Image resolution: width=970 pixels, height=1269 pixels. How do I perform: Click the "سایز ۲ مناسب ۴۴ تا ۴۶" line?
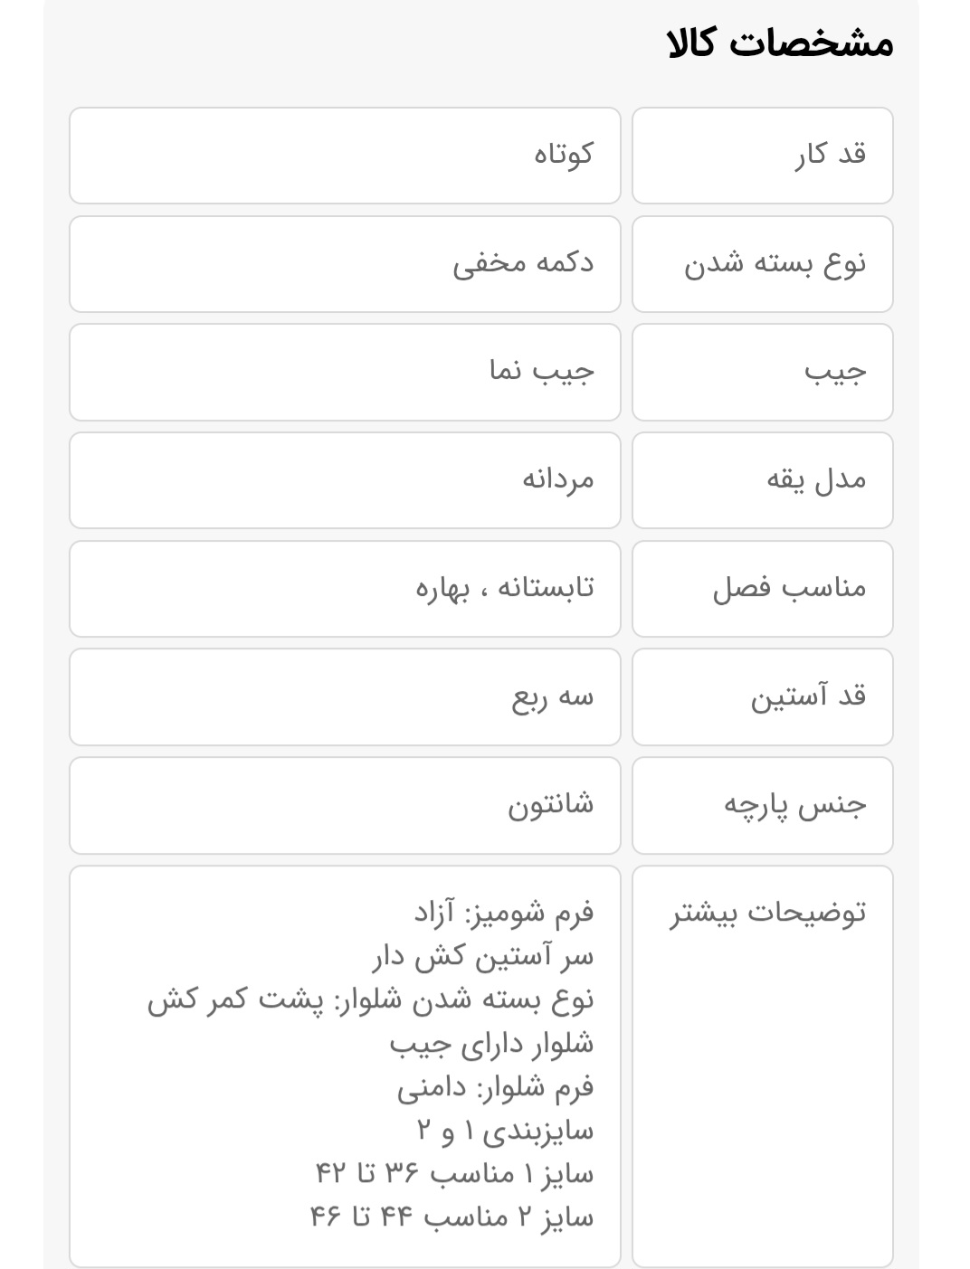point(452,1217)
